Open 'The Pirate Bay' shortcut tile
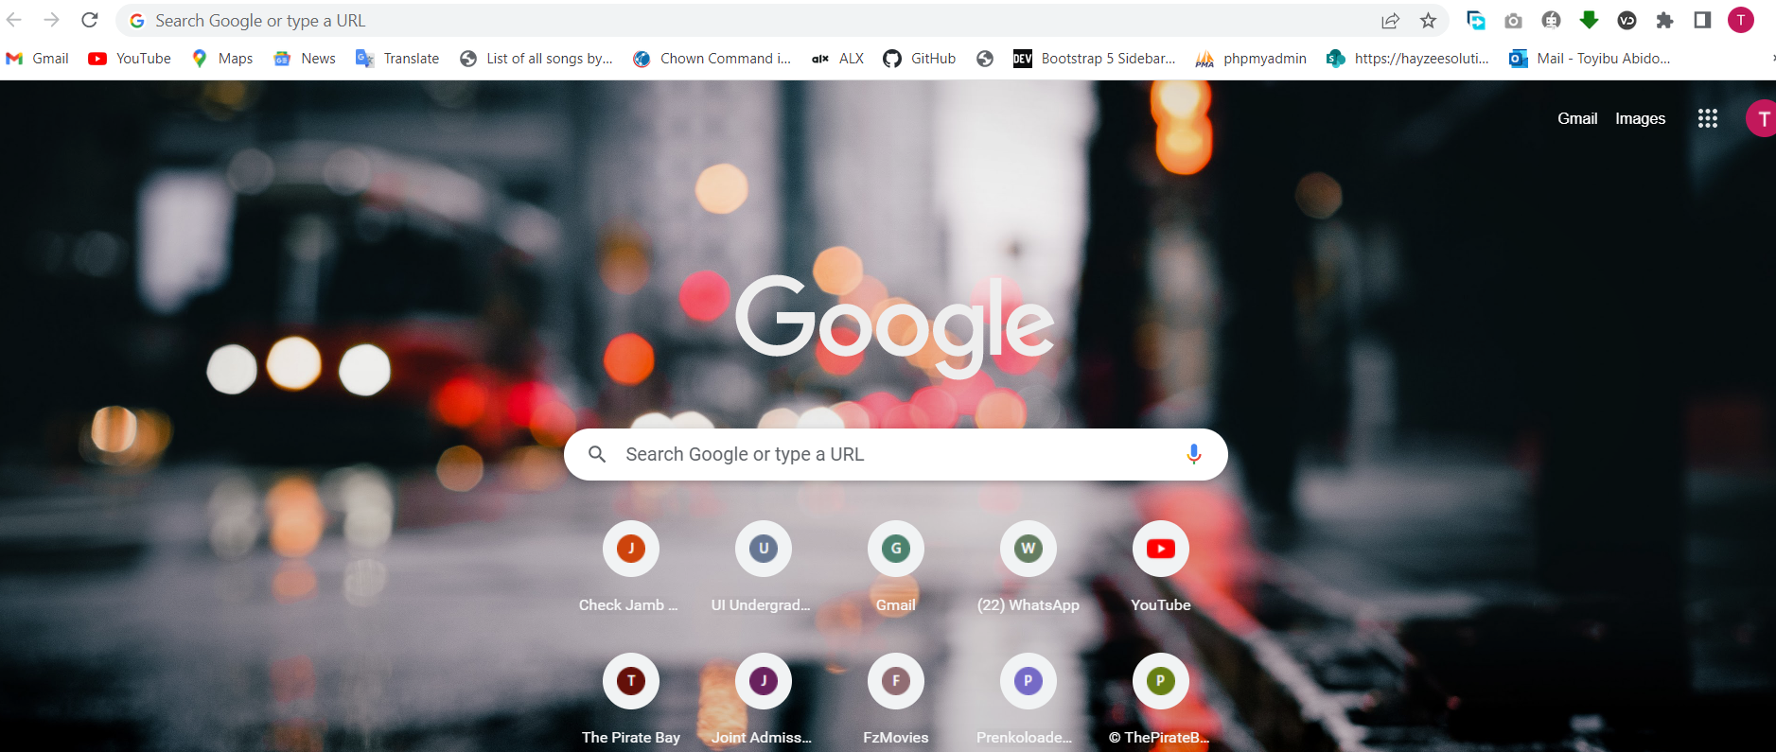This screenshot has height=752, width=1776. [x=631, y=700]
